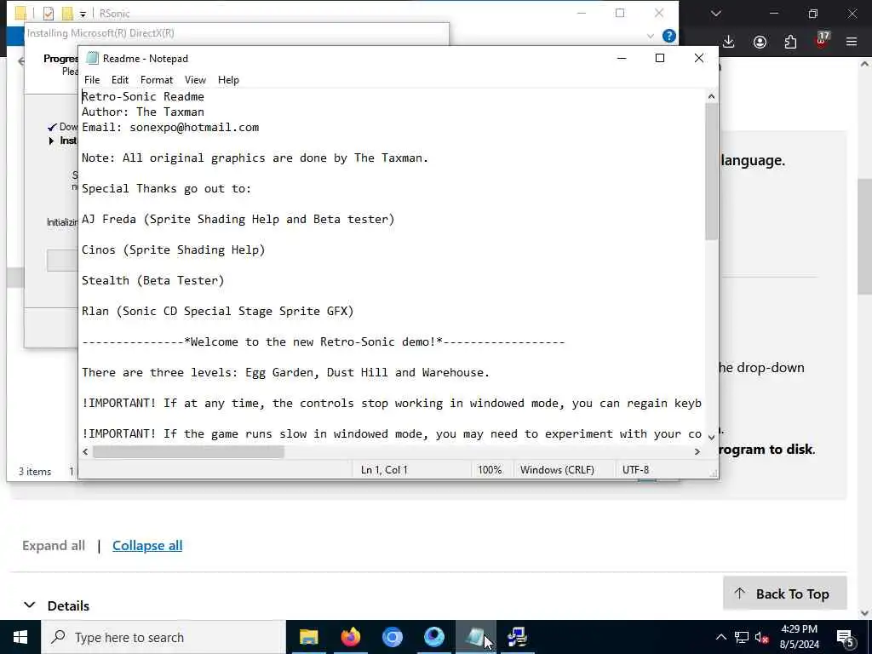This screenshot has height=654, width=872.
Task: Click the 'Rlan (Sonic CD Special Stage Sprite GFX)' line
Action: (x=217, y=311)
